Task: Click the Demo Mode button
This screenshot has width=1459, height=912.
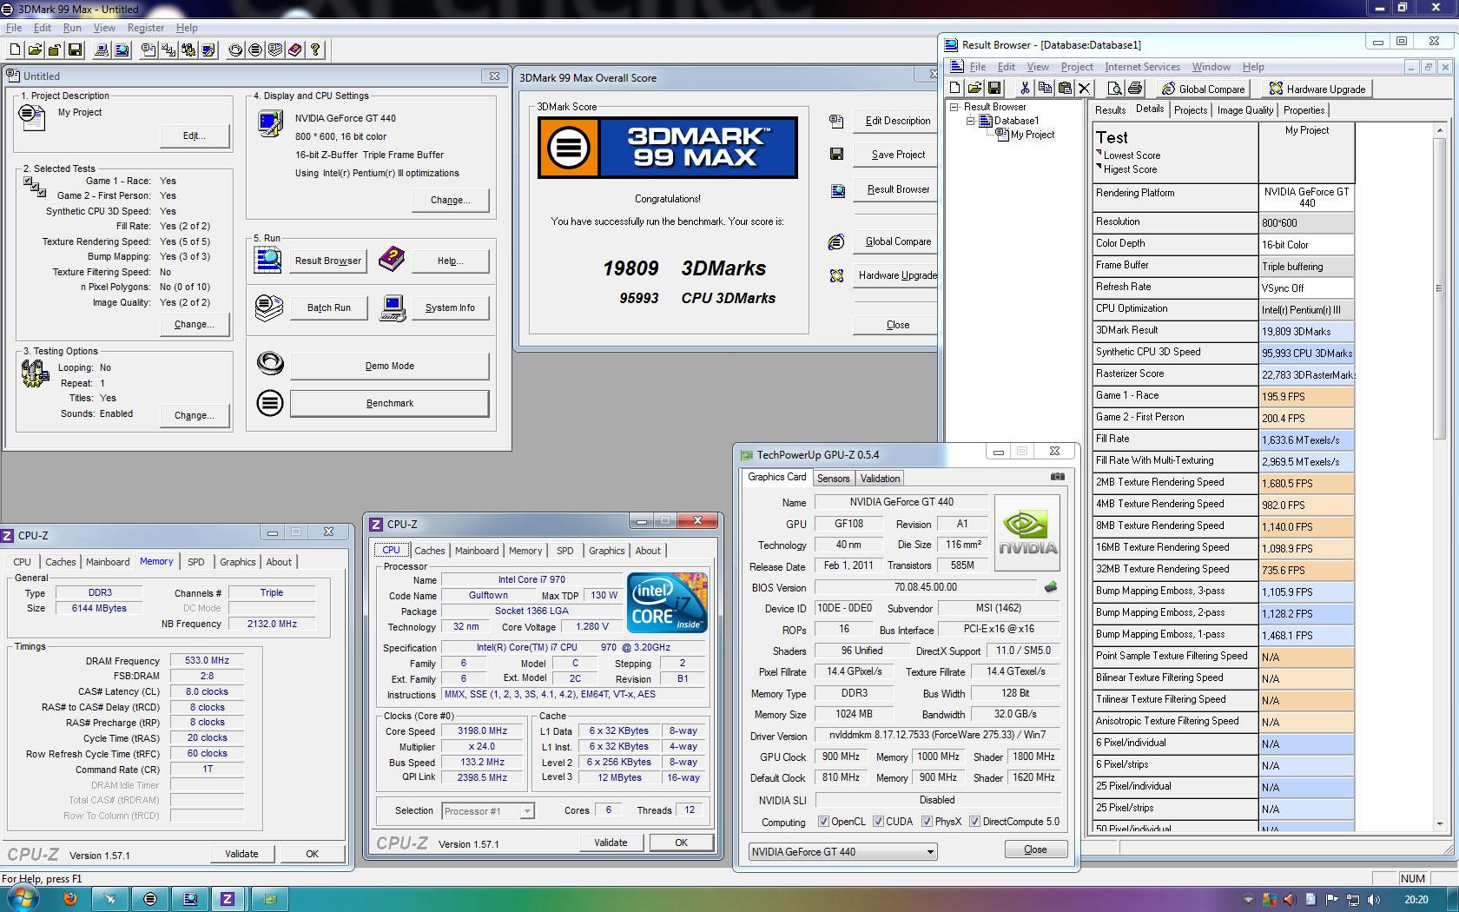Action: [x=389, y=366]
